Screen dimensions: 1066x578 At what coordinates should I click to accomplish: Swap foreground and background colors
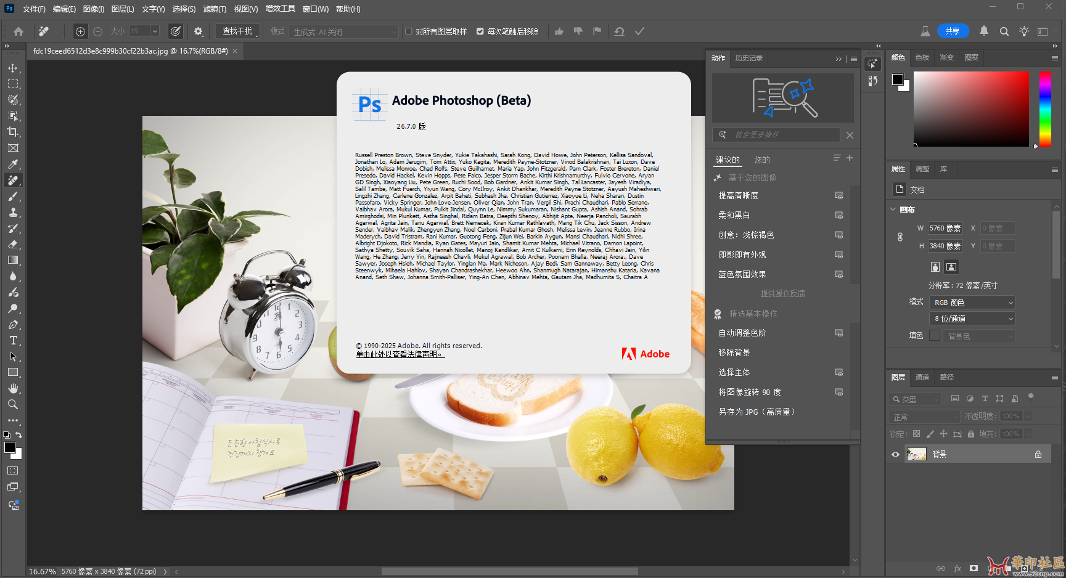18,434
